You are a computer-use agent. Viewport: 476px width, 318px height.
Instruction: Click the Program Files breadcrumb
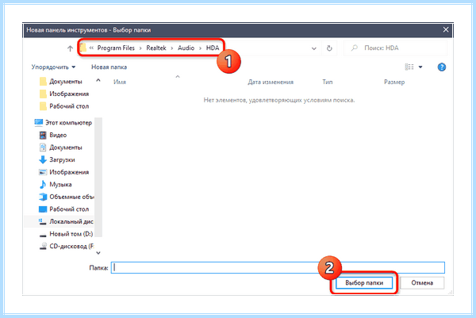point(116,48)
